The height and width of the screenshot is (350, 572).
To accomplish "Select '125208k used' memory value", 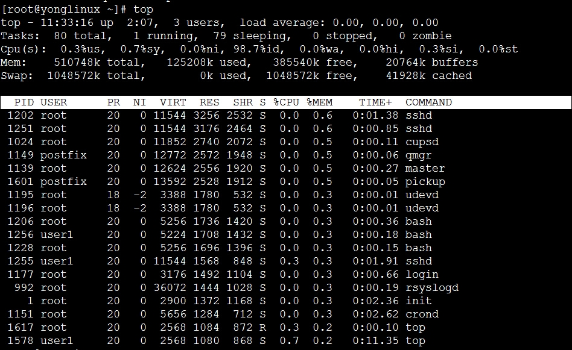I will click(206, 62).
